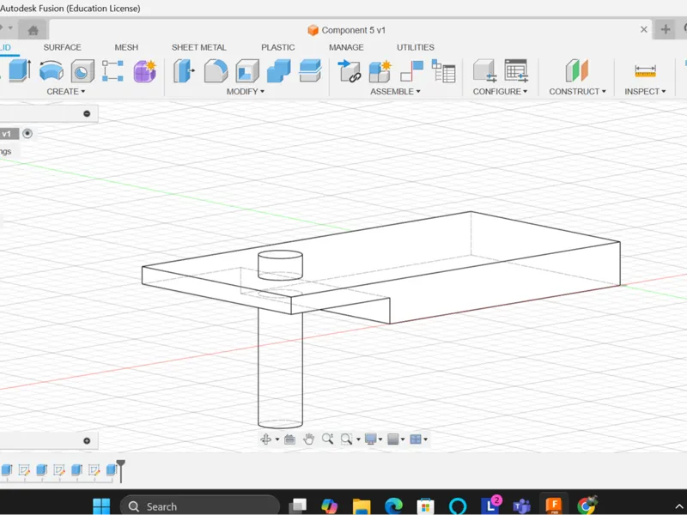Image resolution: width=687 pixels, height=515 pixels.
Task: Click the Configure model icon
Action: pos(484,70)
